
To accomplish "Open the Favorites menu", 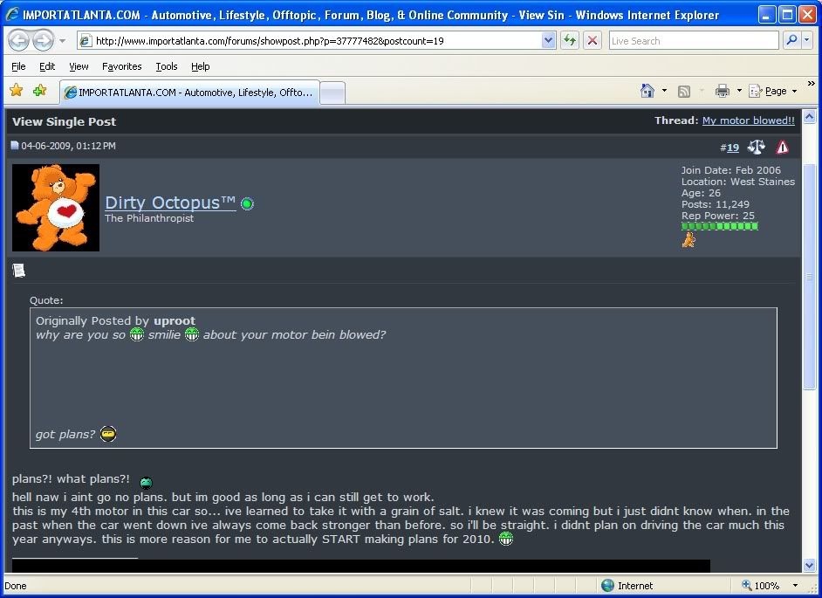I will tap(121, 66).
